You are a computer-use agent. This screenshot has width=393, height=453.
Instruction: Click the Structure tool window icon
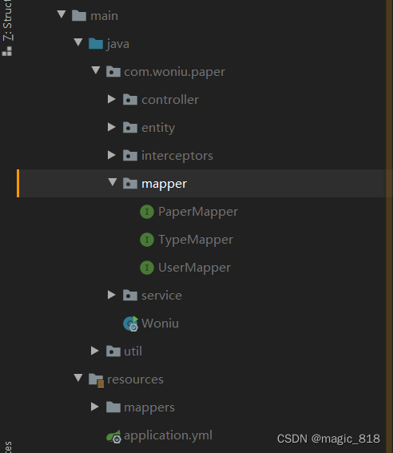(7, 51)
